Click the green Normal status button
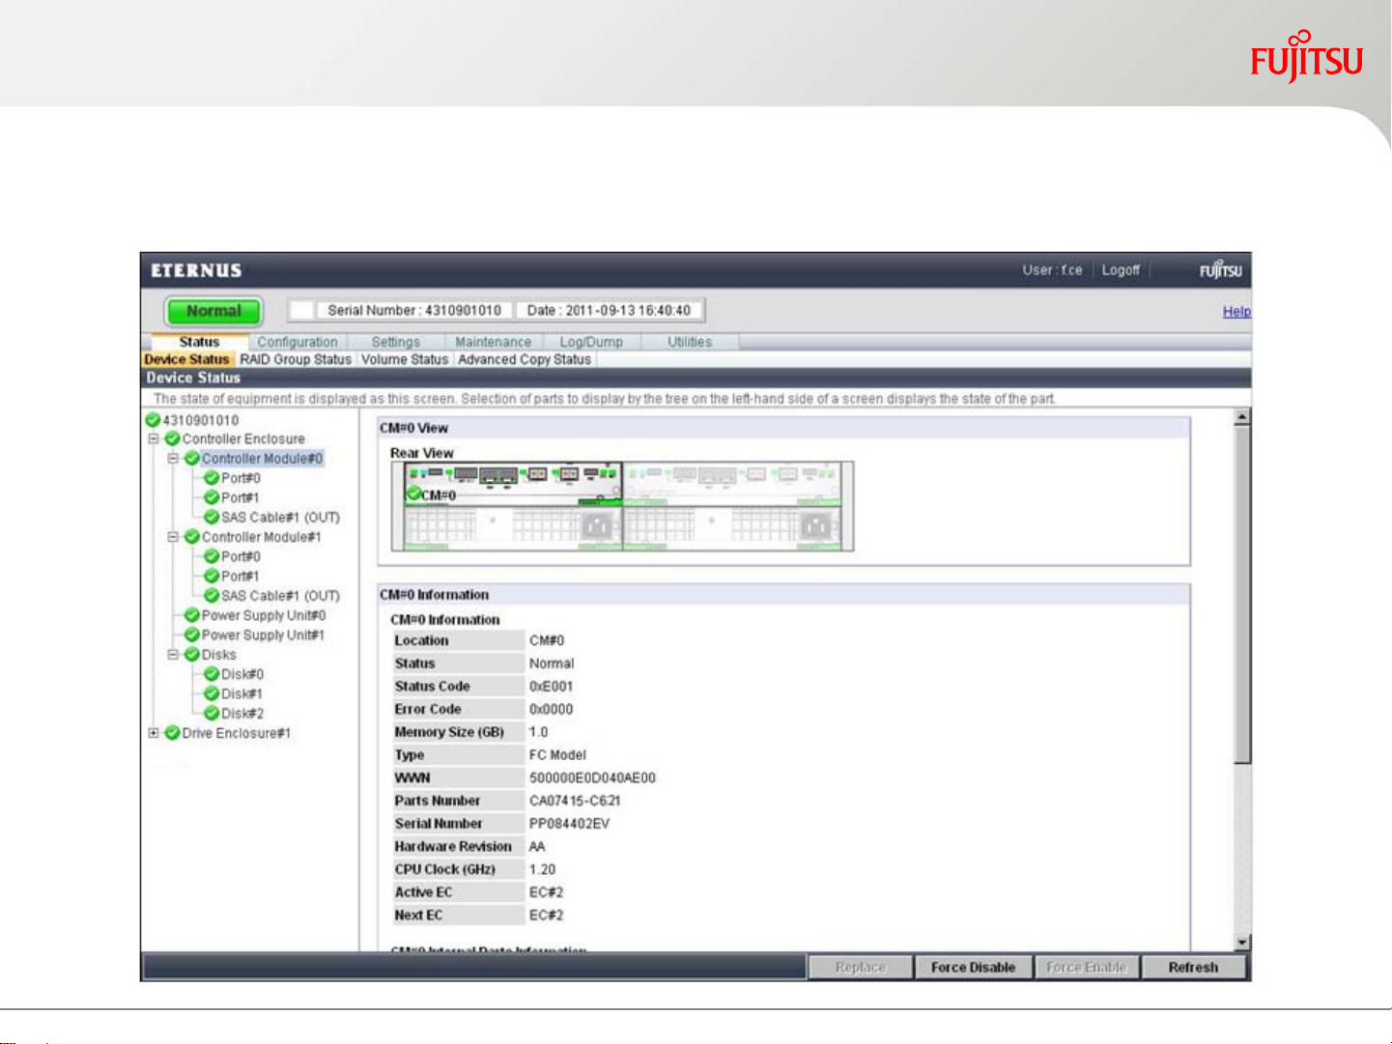This screenshot has width=1392, height=1044. point(213,311)
